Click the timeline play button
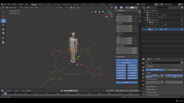 [72, 91]
